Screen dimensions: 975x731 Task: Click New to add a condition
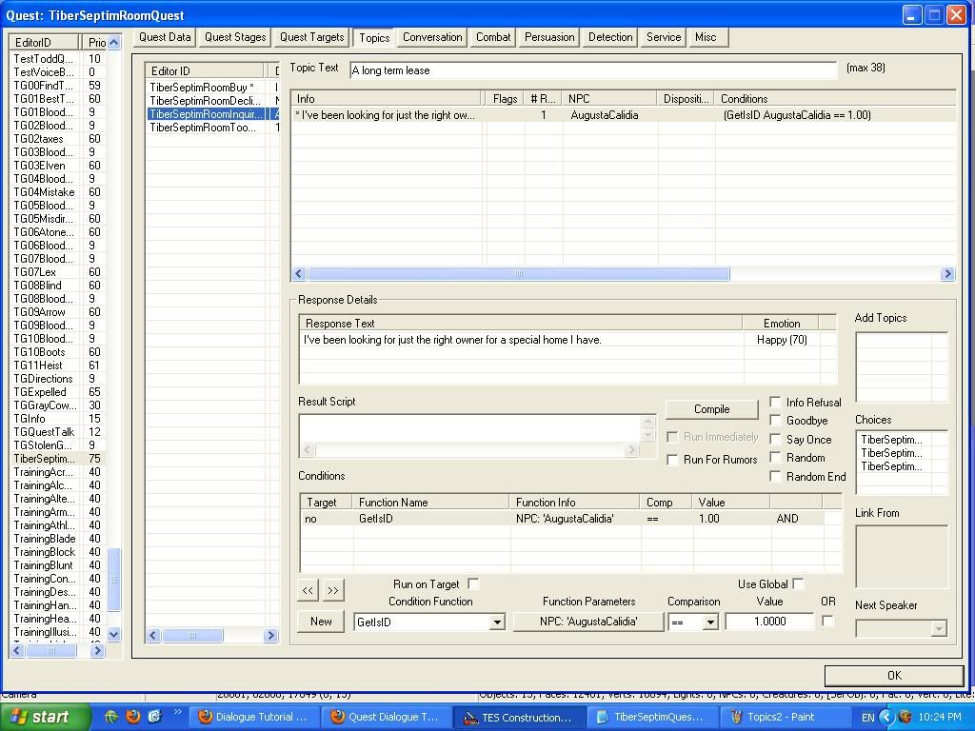point(321,621)
